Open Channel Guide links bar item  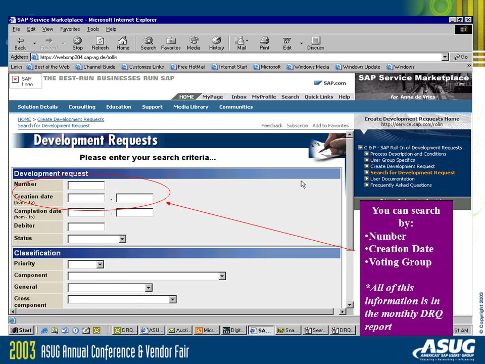pos(95,67)
